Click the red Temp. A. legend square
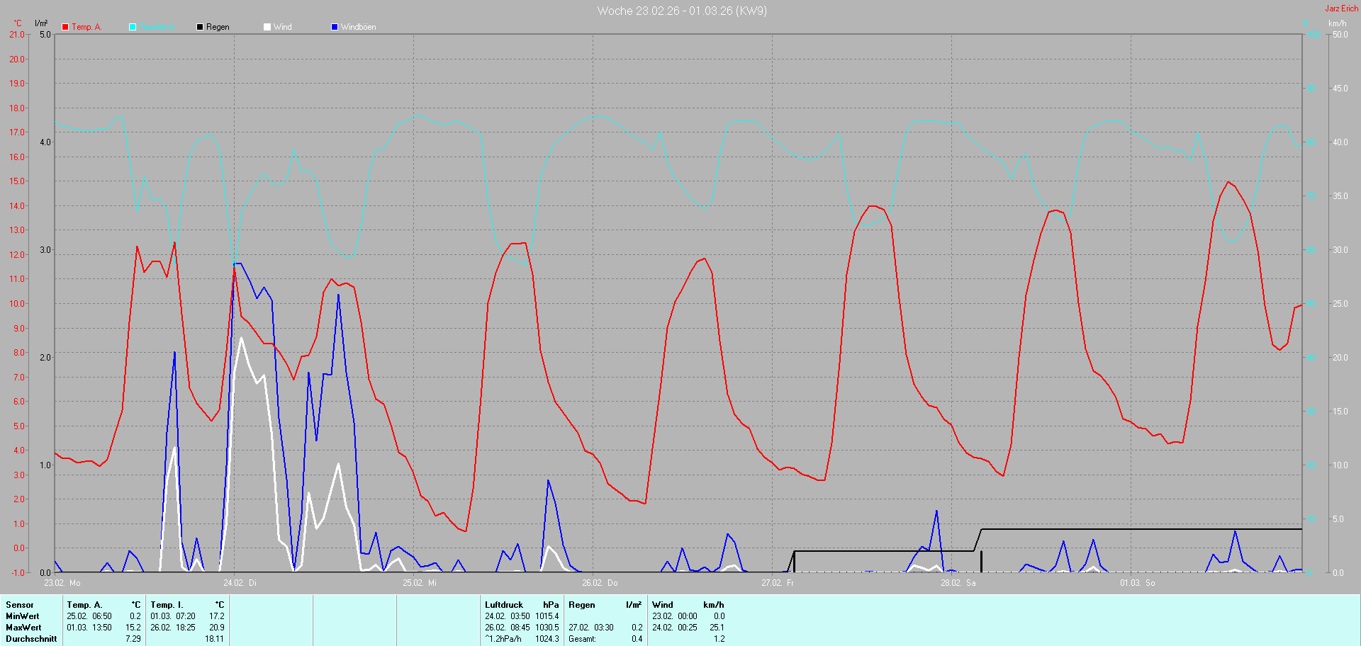 click(65, 27)
